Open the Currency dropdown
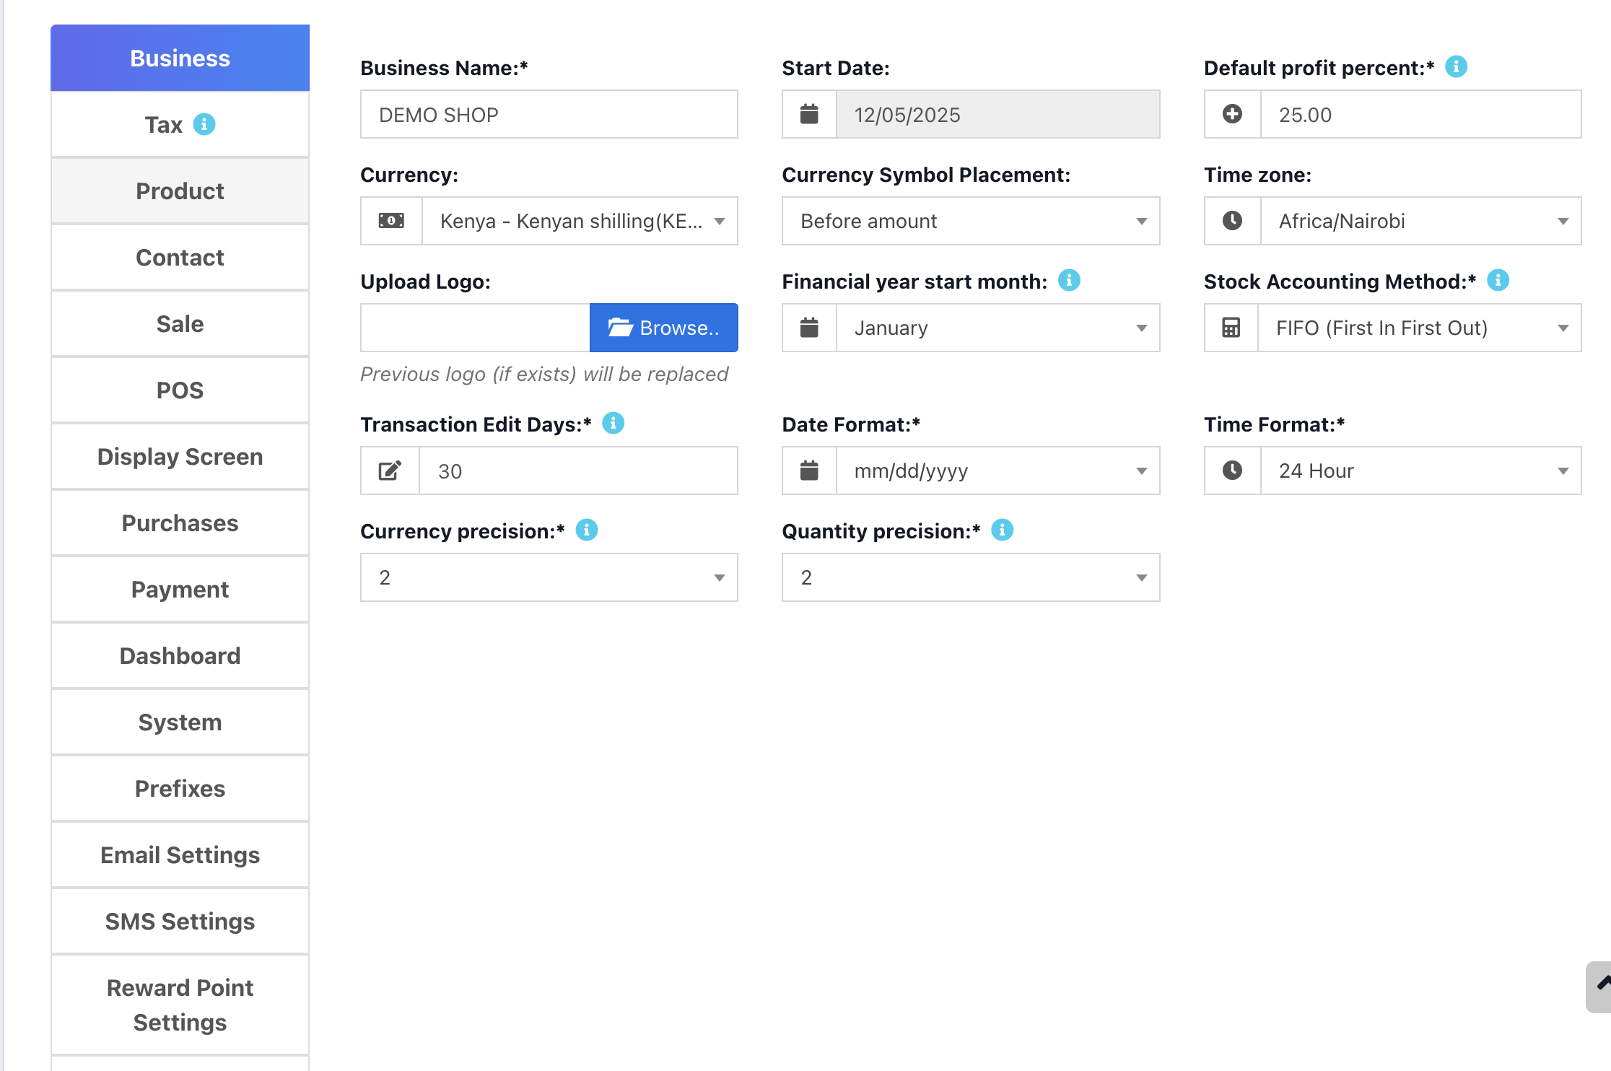This screenshot has height=1071, width=1611. [579, 221]
